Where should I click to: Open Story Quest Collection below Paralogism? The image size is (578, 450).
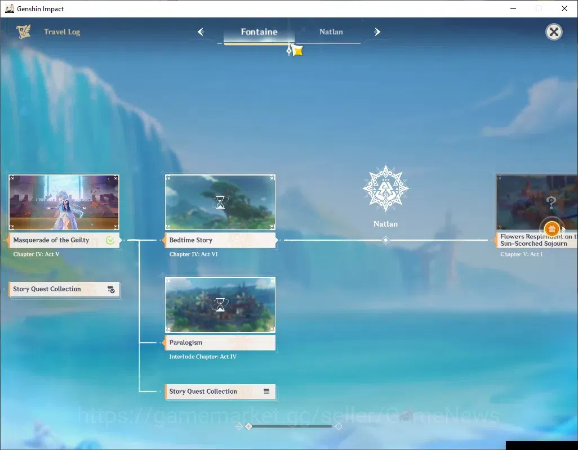(x=220, y=392)
